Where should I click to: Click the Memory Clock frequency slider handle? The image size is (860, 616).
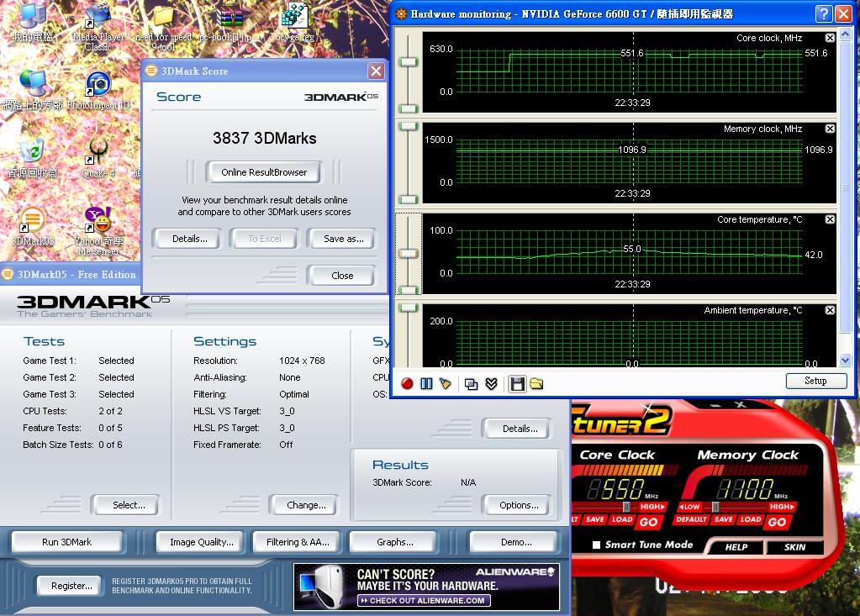coord(715,507)
